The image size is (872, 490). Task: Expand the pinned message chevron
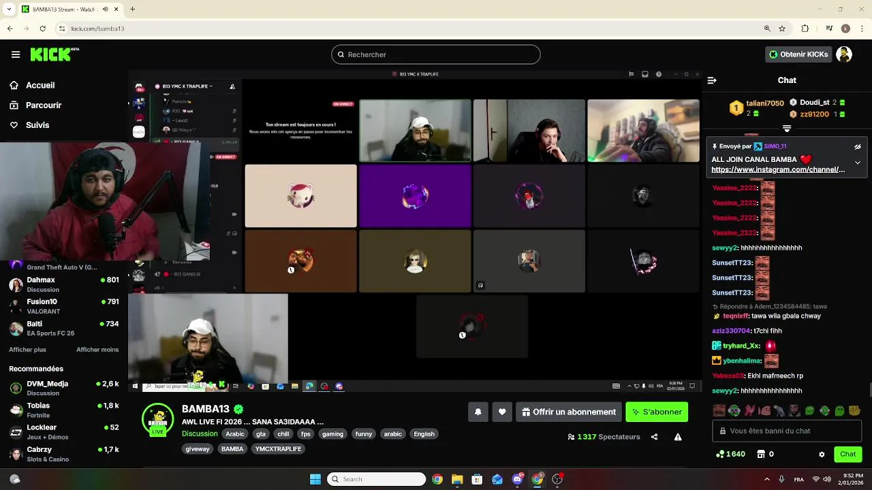[858, 163]
